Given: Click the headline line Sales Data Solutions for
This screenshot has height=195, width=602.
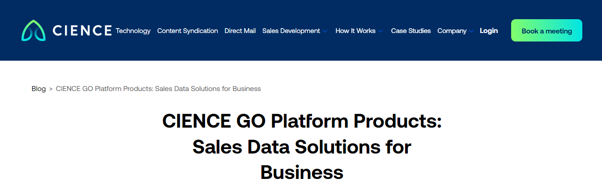Looking at the screenshot, I should [302, 147].
